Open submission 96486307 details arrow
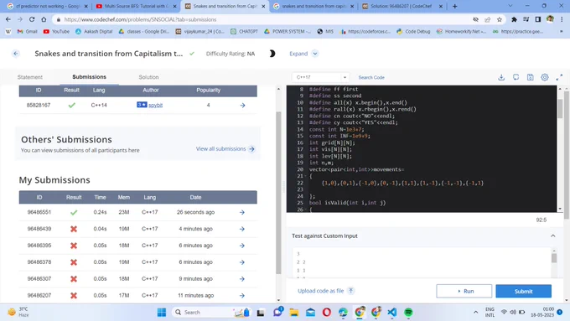 coord(242,279)
